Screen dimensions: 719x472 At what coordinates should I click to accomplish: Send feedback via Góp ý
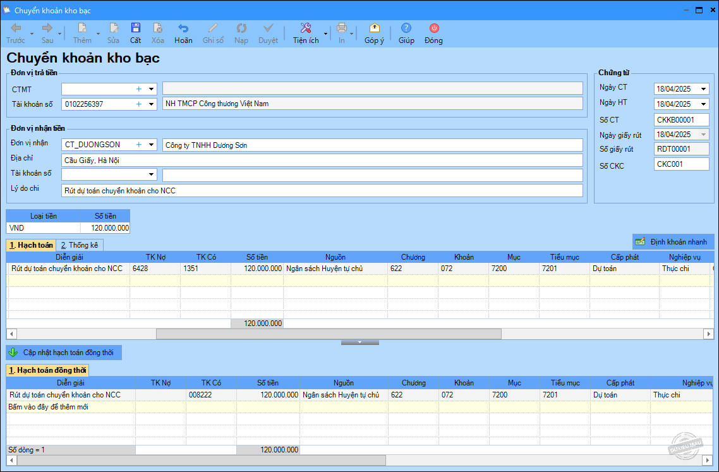(374, 33)
